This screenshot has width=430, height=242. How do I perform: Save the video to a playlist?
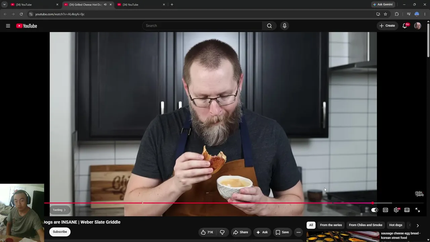(x=282, y=232)
